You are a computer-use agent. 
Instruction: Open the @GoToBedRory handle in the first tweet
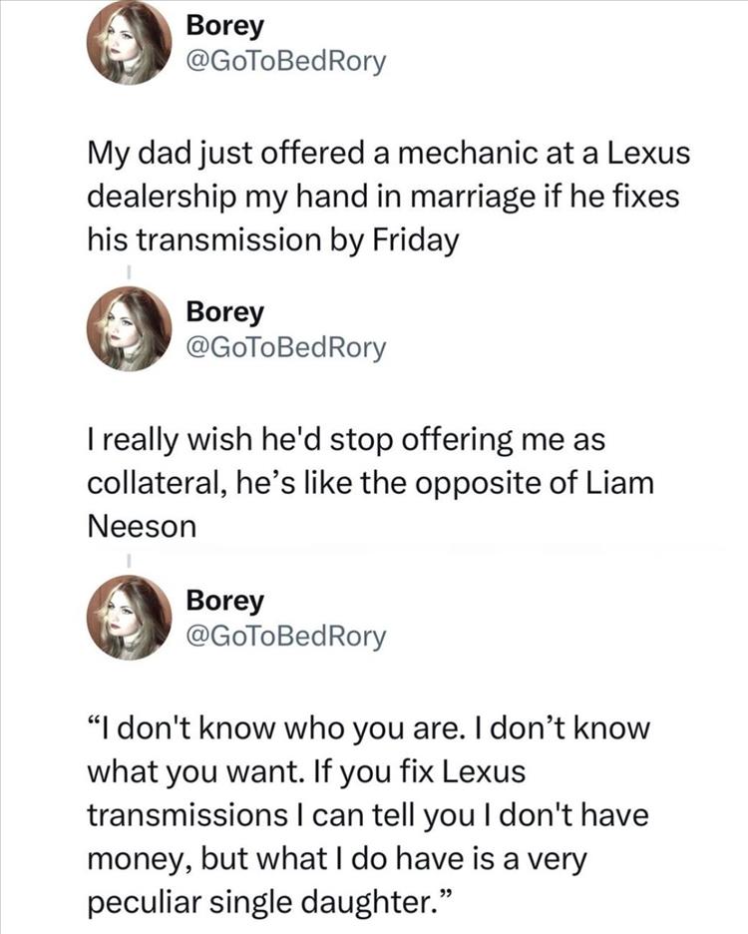click(285, 61)
